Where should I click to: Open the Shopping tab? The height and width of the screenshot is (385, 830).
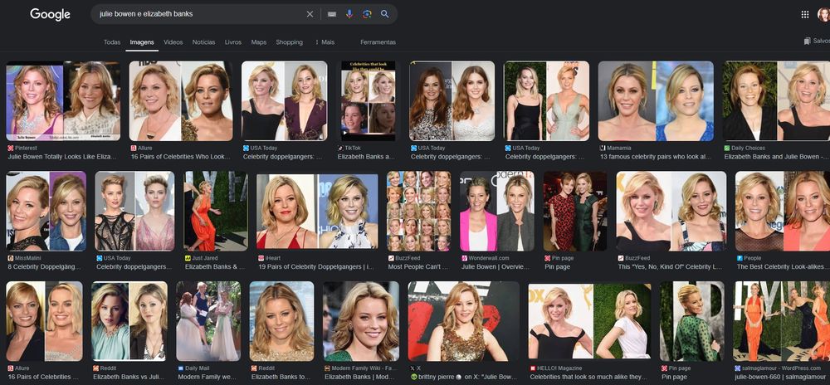point(289,42)
